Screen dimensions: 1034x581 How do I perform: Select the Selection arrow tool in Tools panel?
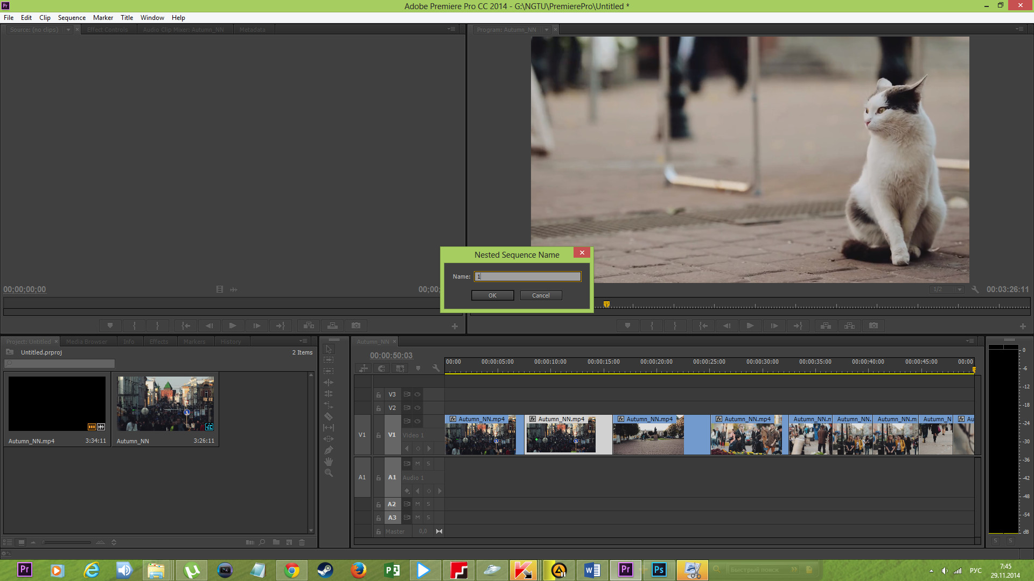[329, 349]
